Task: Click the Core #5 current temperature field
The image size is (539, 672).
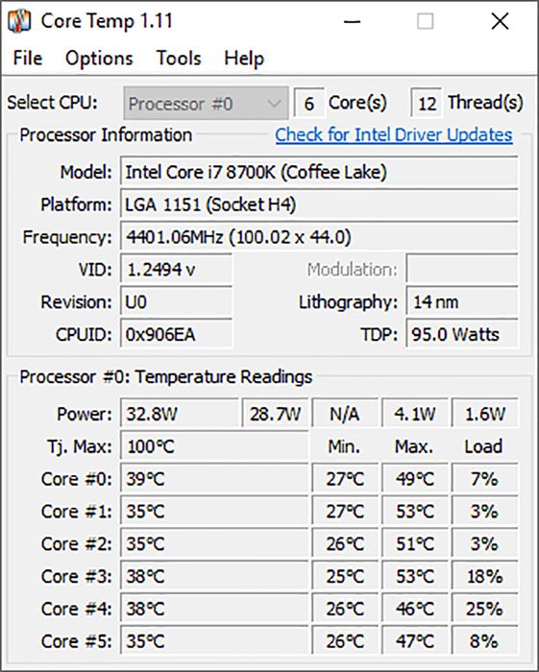Action: tap(214, 641)
